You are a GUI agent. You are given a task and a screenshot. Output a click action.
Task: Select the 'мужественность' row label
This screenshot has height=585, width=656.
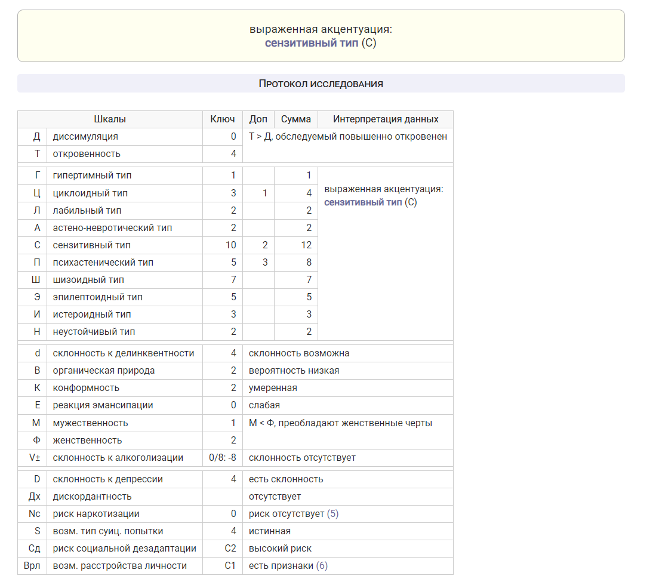(90, 423)
